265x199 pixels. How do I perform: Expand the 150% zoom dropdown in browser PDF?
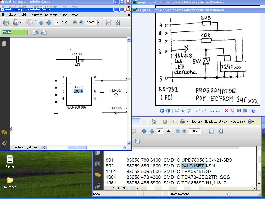coord(202,131)
